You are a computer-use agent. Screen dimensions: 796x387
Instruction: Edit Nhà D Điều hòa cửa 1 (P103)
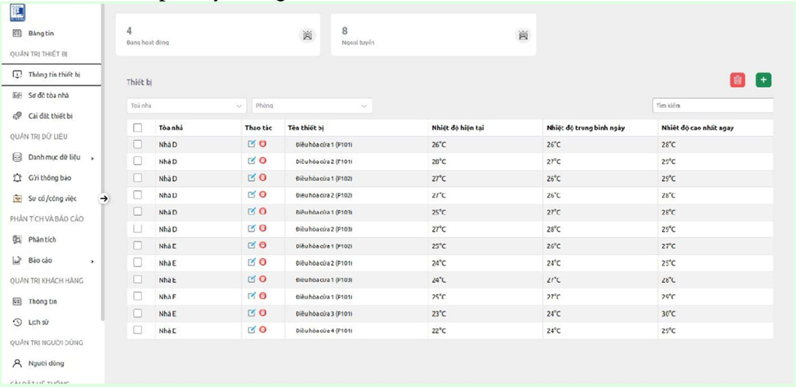[251, 211]
